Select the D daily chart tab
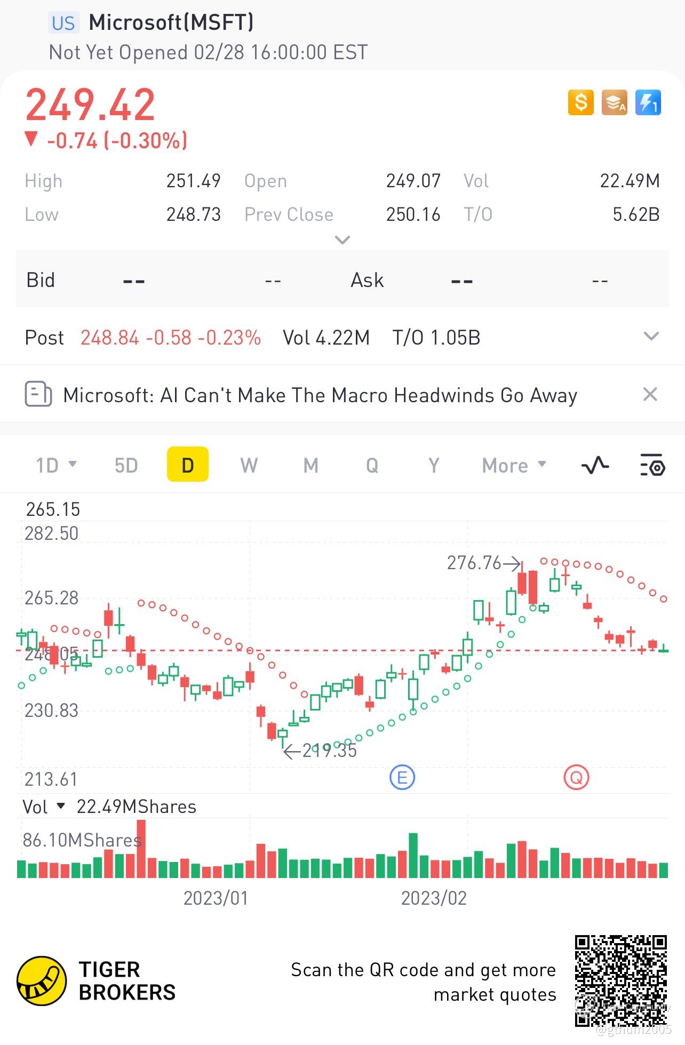685x1045 pixels. (188, 465)
